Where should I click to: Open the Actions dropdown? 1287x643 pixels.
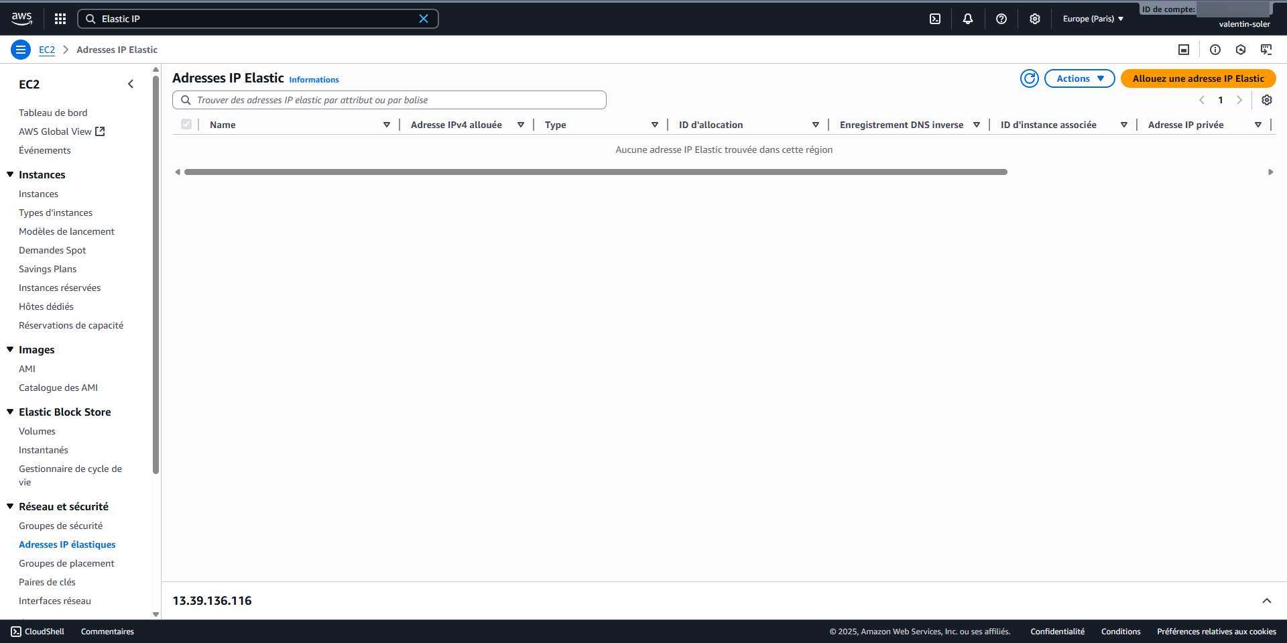(x=1079, y=78)
